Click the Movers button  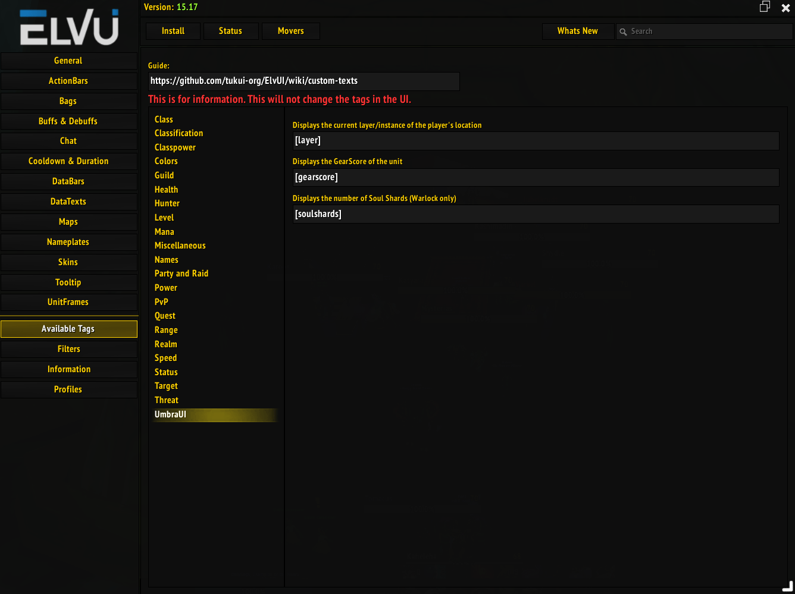(290, 31)
